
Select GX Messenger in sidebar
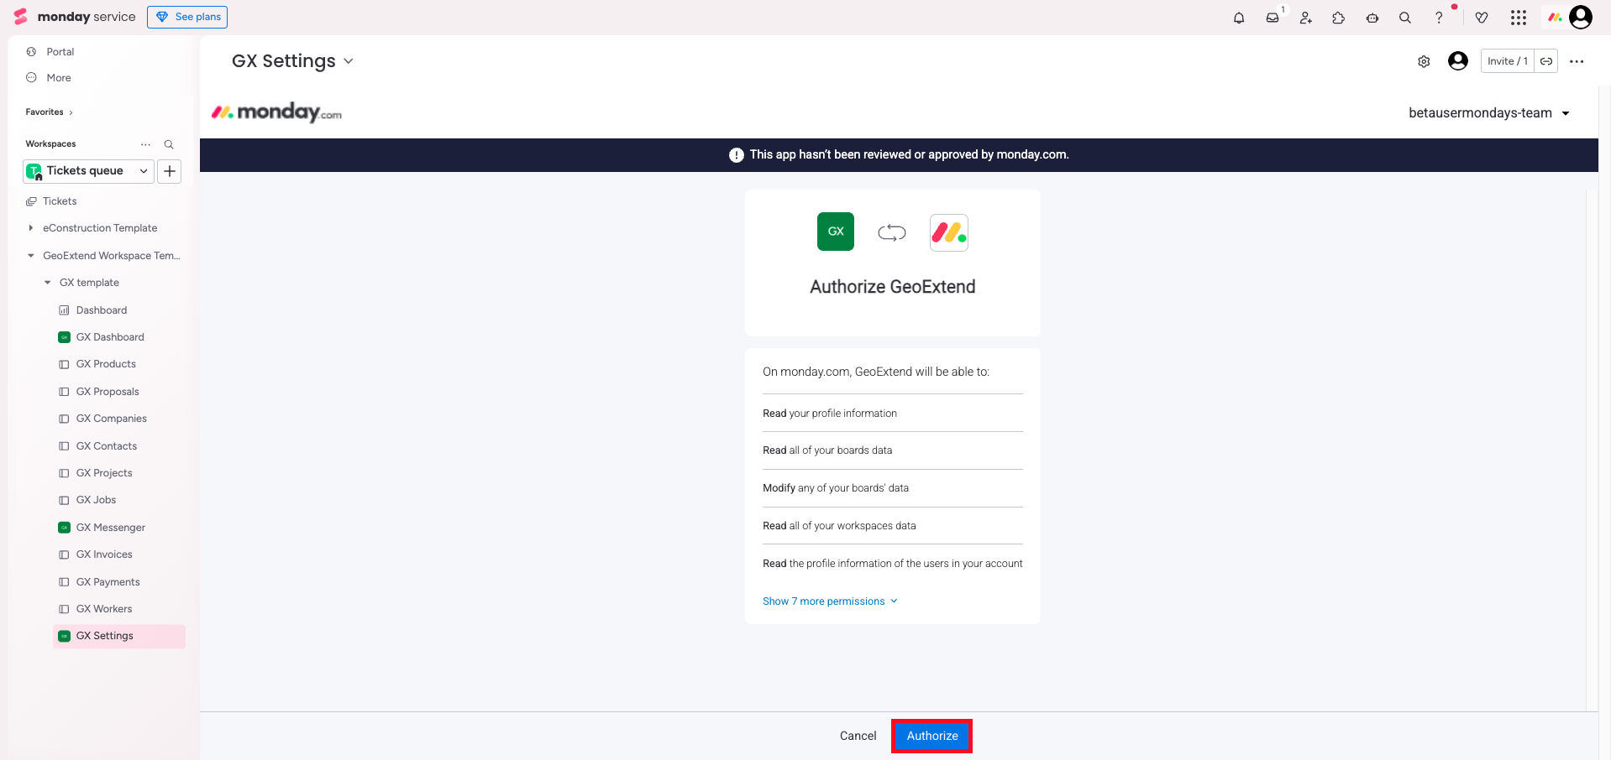tap(111, 528)
